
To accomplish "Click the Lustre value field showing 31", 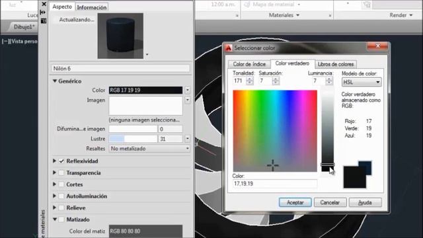I will [171, 139].
